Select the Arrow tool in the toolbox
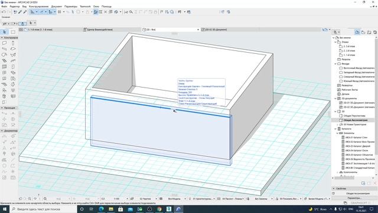 5,32
